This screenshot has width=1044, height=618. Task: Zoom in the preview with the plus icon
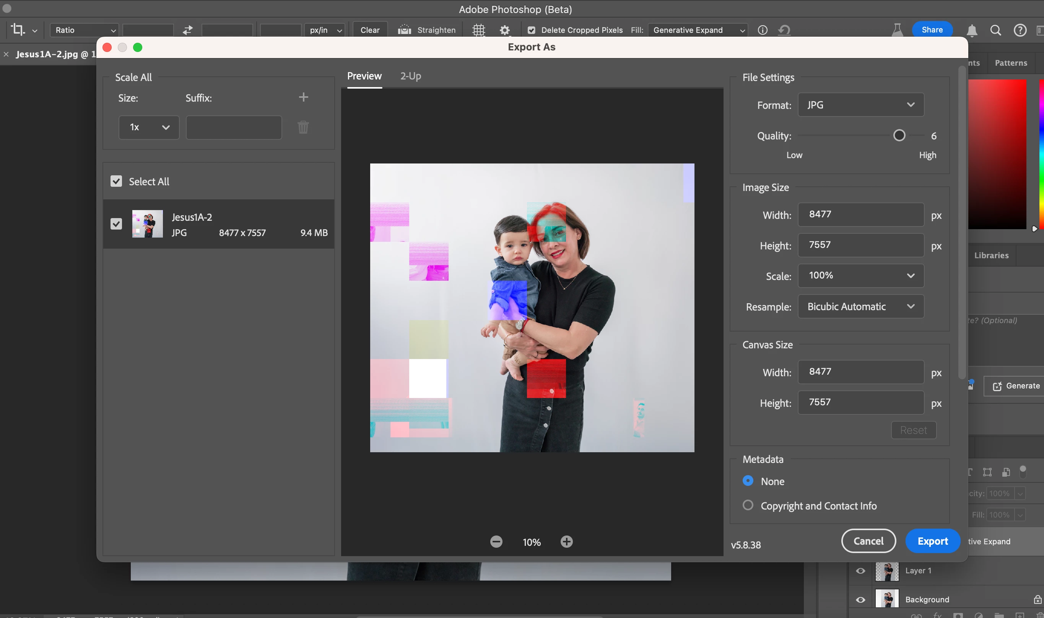[x=566, y=541]
